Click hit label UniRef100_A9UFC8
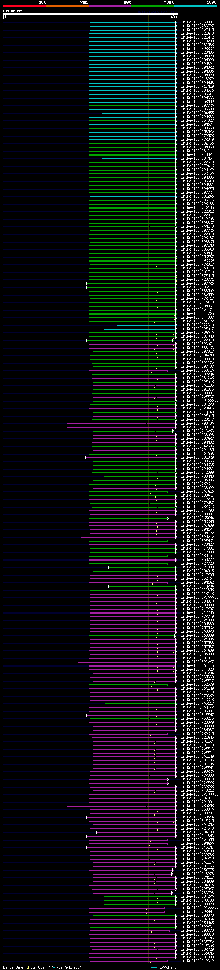 click(x=197, y=427)
